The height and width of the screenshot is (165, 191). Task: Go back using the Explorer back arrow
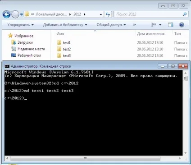[x=6, y=14]
